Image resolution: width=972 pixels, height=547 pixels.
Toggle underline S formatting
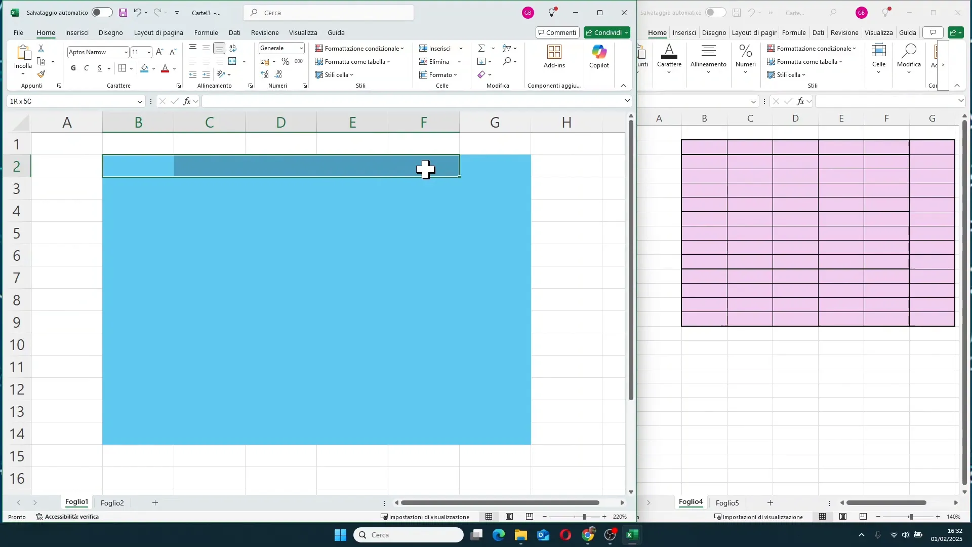pos(100,68)
